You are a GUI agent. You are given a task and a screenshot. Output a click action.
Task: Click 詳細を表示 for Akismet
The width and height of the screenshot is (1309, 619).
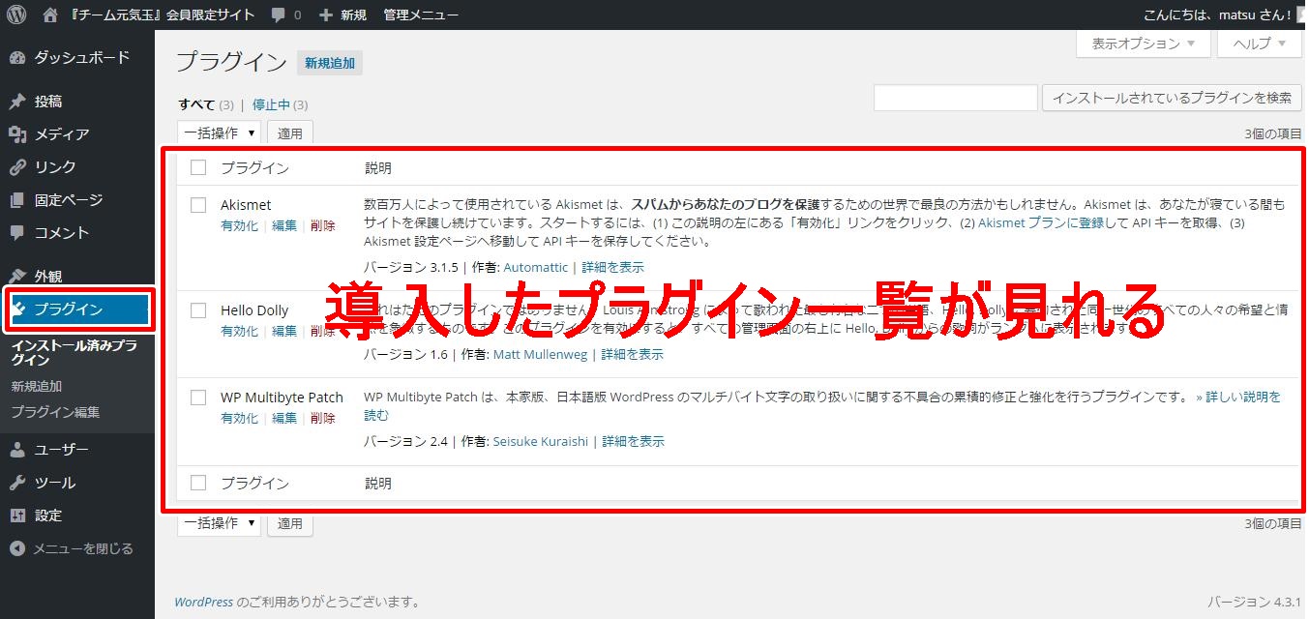[612, 267]
